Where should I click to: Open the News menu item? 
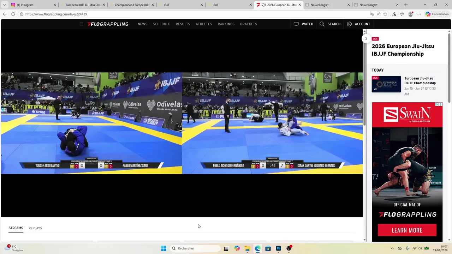click(143, 24)
